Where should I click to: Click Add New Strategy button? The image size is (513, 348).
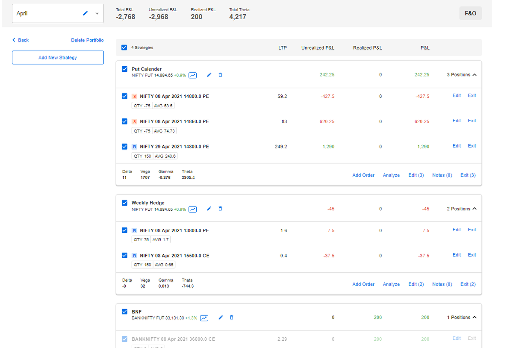(58, 58)
